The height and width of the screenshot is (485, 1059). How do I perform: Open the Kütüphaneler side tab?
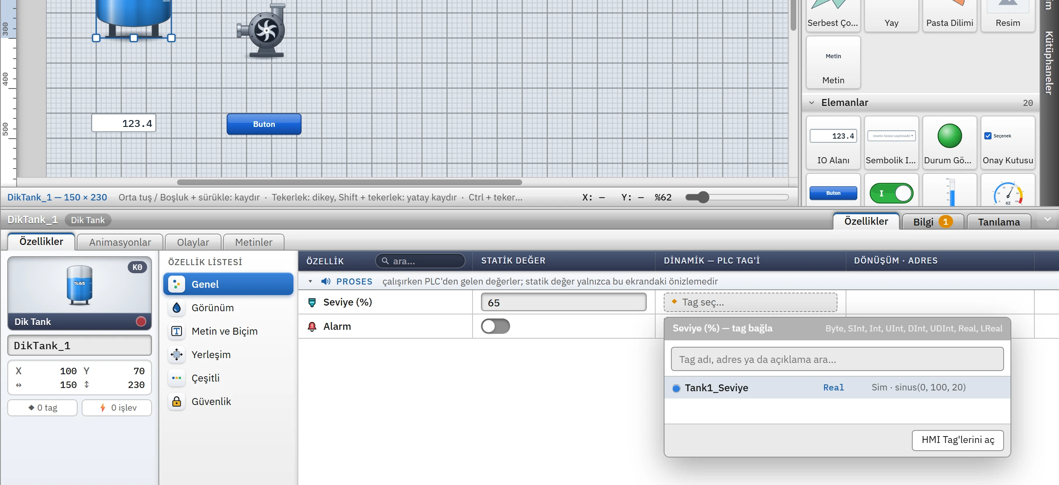(1049, 63)
